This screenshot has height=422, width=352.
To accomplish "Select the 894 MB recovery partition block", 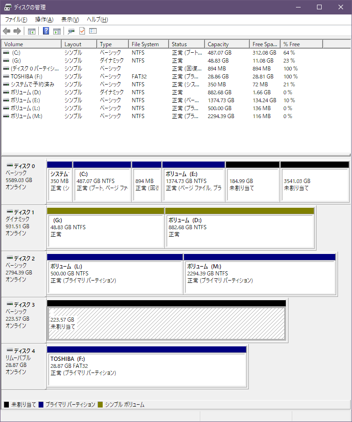I will [147, 182].
